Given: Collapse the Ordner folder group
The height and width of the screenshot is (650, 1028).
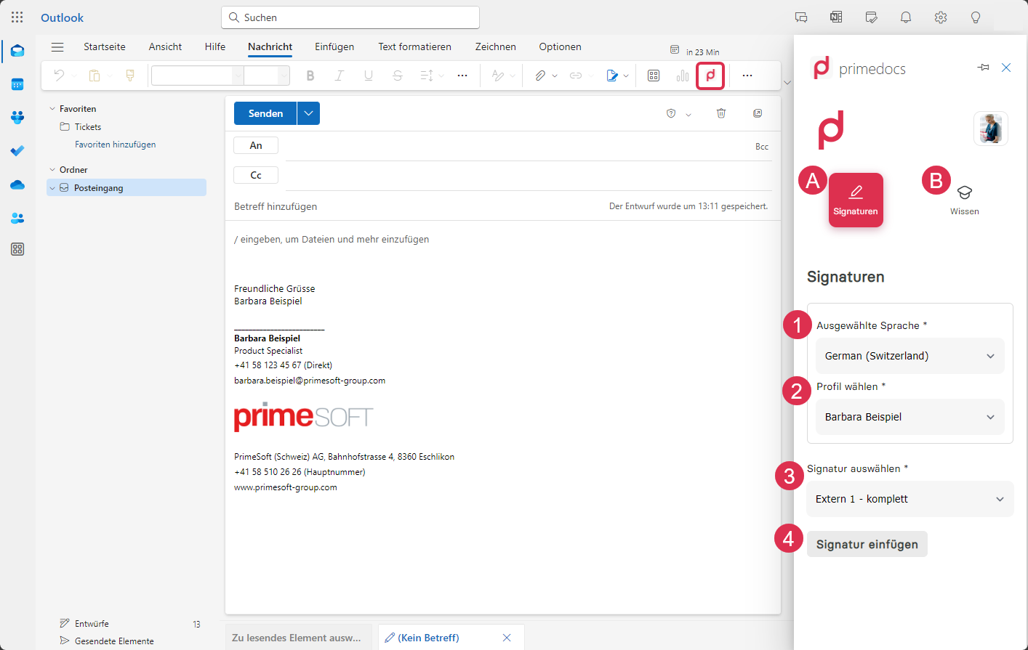Looking at the screenshot, I should [52, 170].
